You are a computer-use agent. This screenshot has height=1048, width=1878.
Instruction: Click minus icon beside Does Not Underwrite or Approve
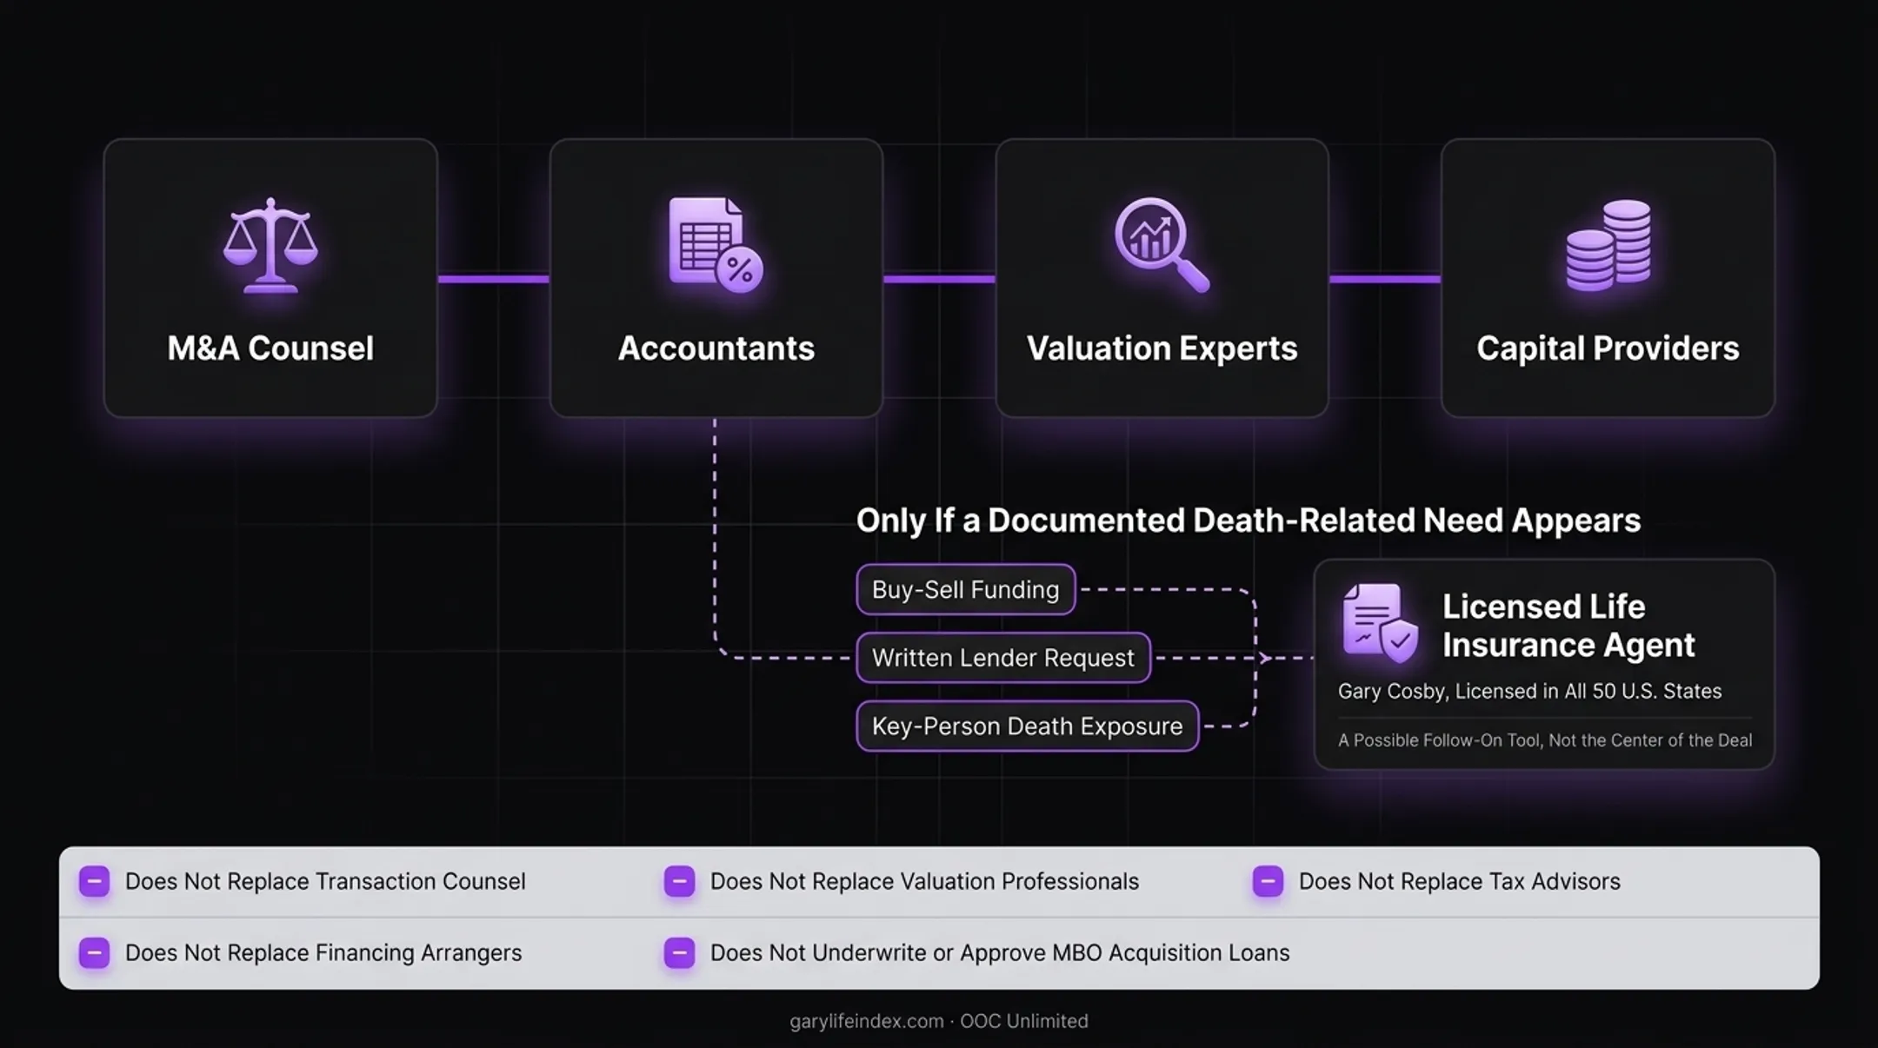679,953
